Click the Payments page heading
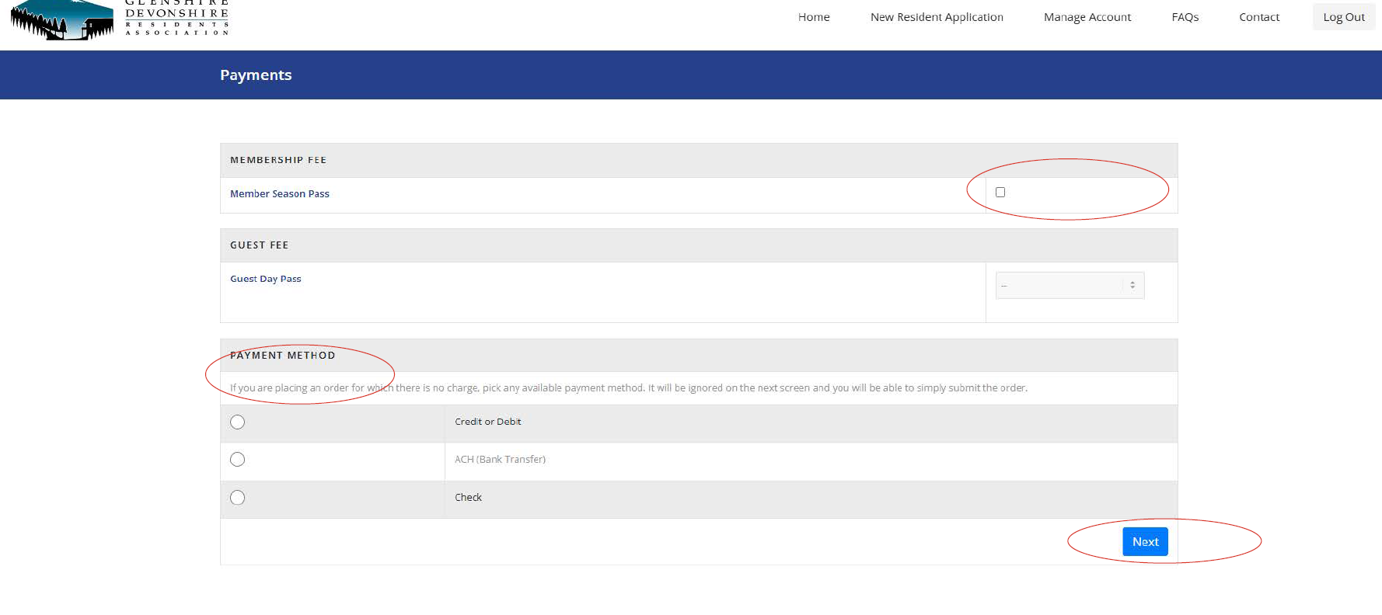This screenshot has height=615, width=1382. click(256, 75)
